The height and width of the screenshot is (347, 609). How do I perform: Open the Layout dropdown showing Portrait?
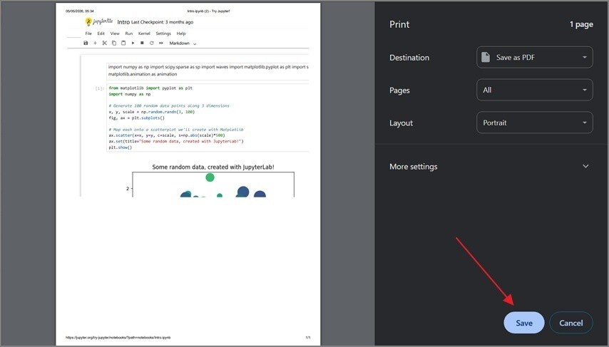pyautogui.click(x=534, y=123)
